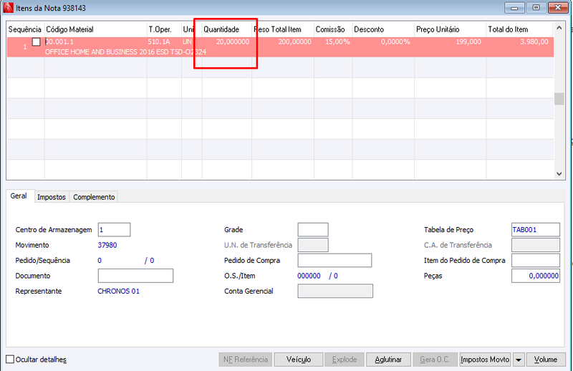Image resolution: width=573 pixels, height=371 pixels.
Task: Click the O.S./Item value 000000
Action: click(x=309, y=276)
